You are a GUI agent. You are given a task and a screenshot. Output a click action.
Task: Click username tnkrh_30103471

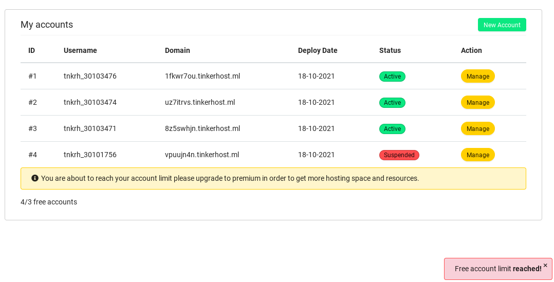click(90, 128)
